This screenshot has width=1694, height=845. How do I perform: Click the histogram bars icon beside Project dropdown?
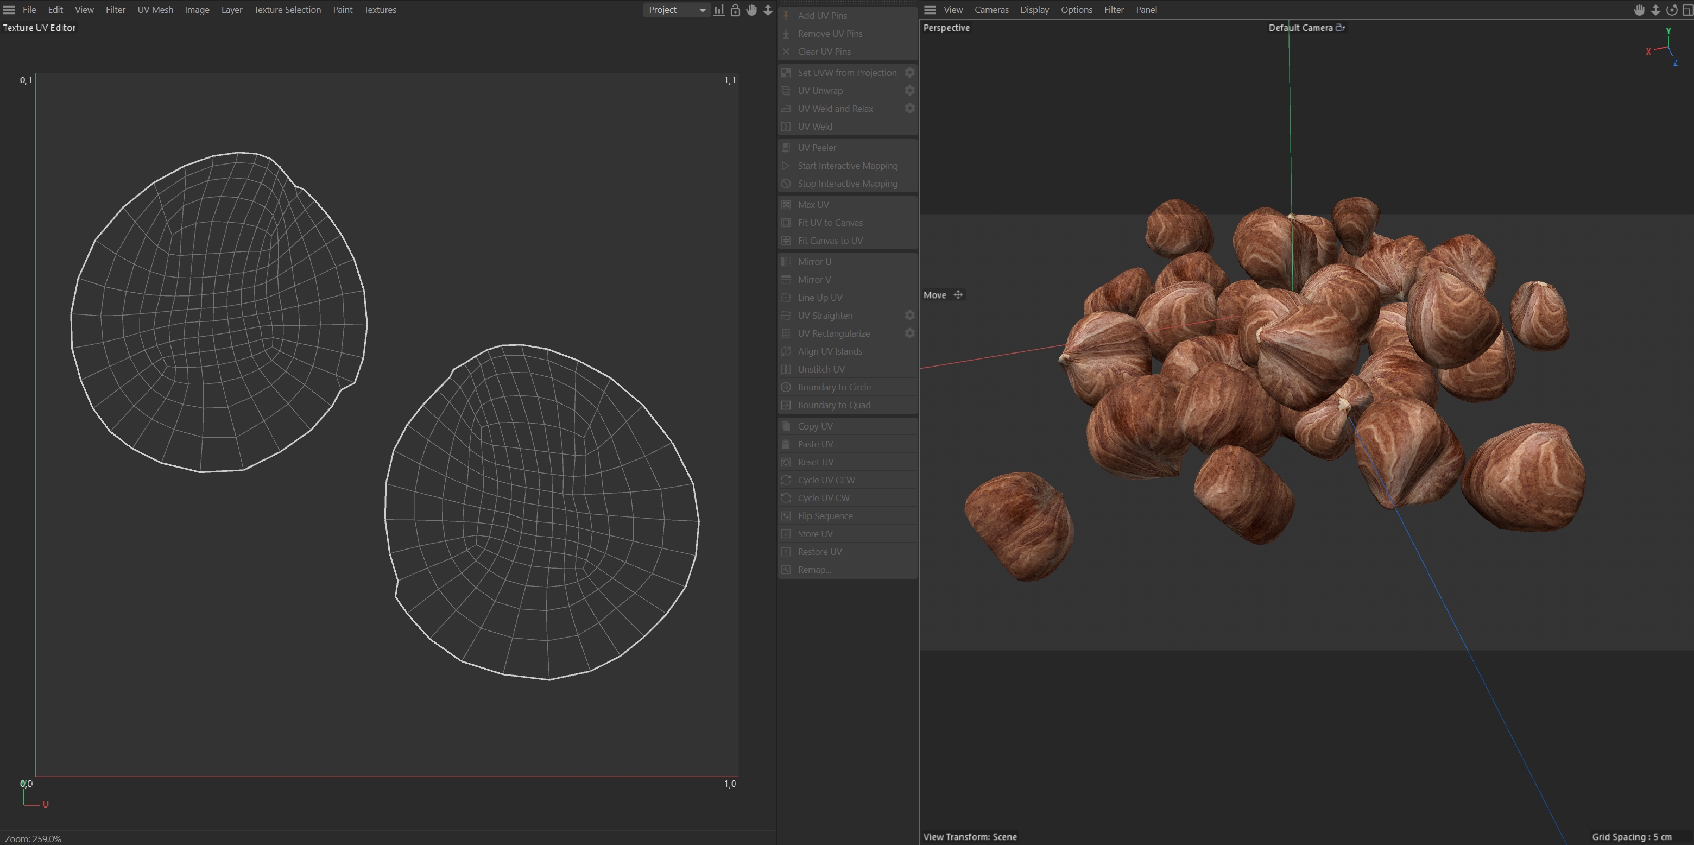(719, 10)
